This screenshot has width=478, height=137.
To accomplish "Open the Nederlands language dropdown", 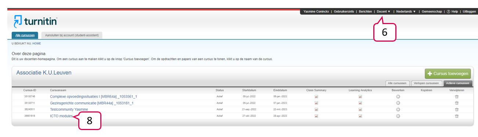I will (406, 12).
